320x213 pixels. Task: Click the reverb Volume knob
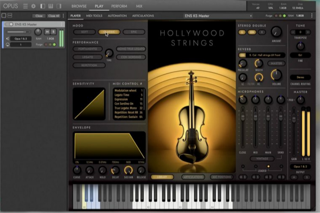[x=276, y=75]
